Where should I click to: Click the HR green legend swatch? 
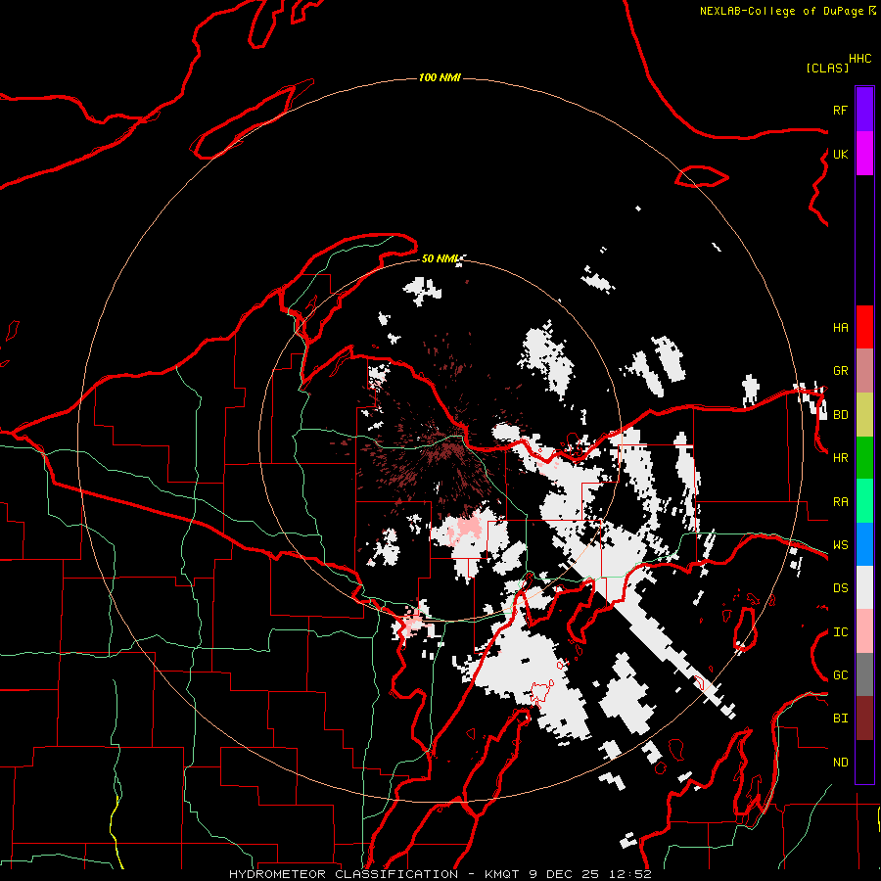(864, 458)
